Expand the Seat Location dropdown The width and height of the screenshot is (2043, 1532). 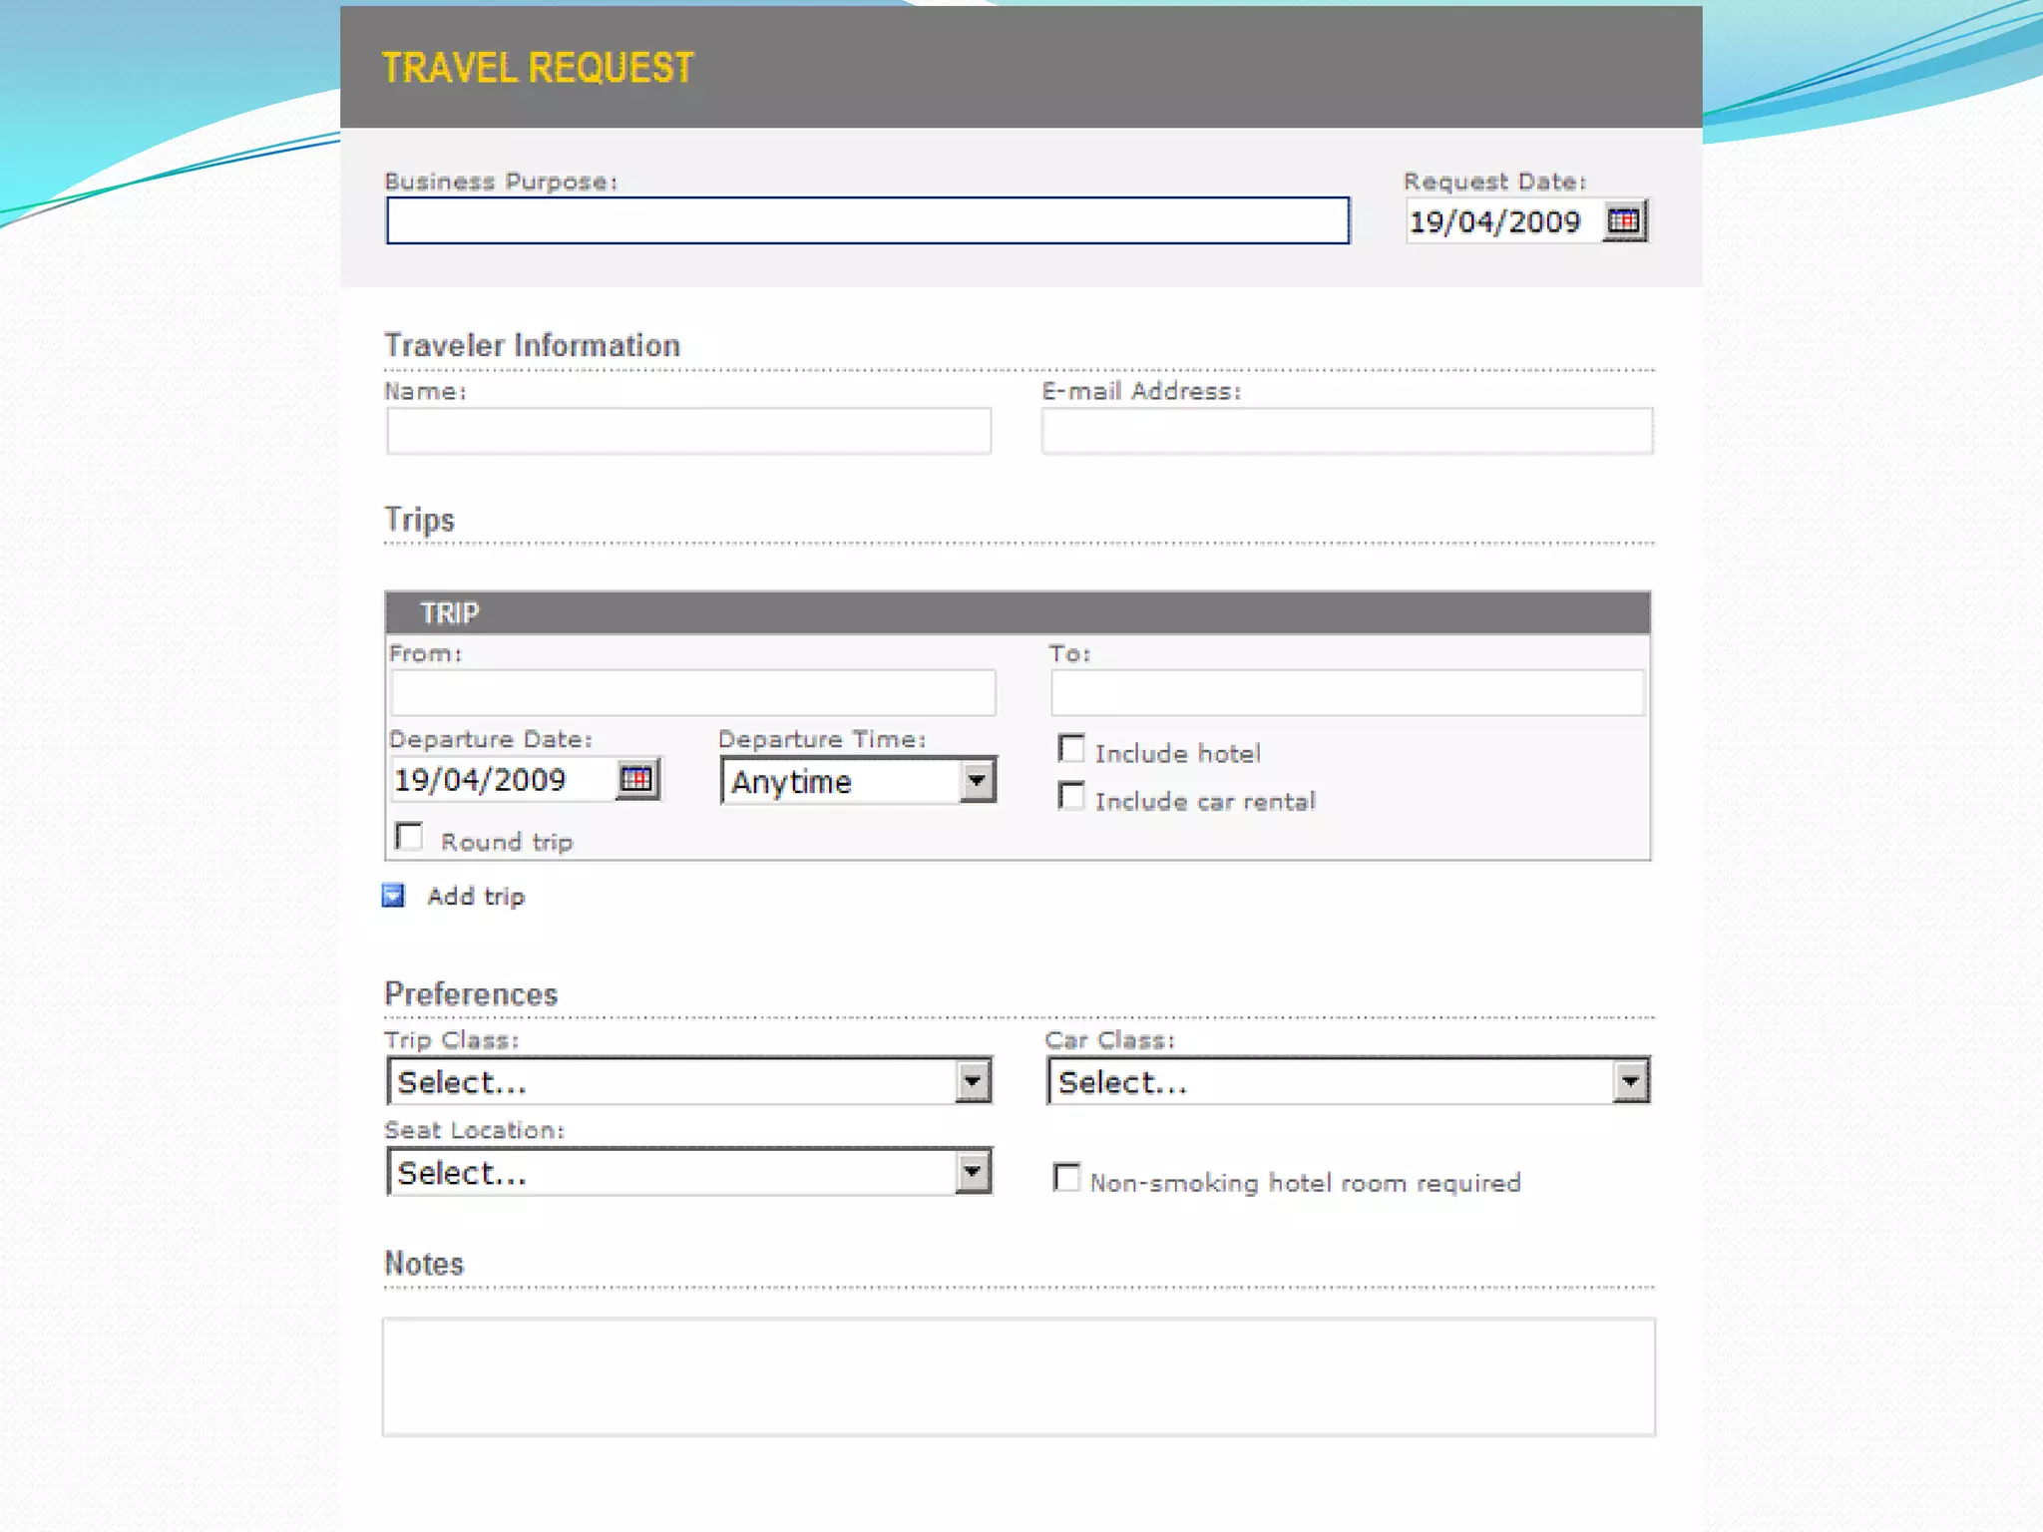[973, 1172]
